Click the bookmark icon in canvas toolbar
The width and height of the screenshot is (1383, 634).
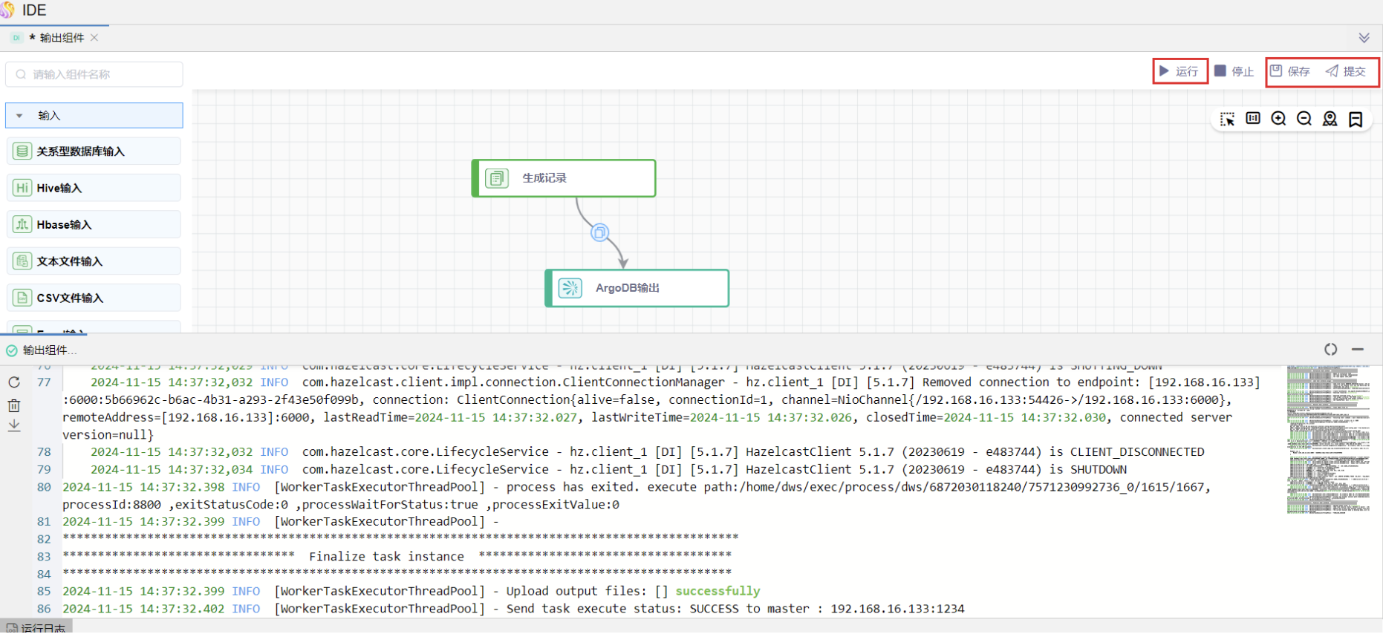tap(1356, 120)
